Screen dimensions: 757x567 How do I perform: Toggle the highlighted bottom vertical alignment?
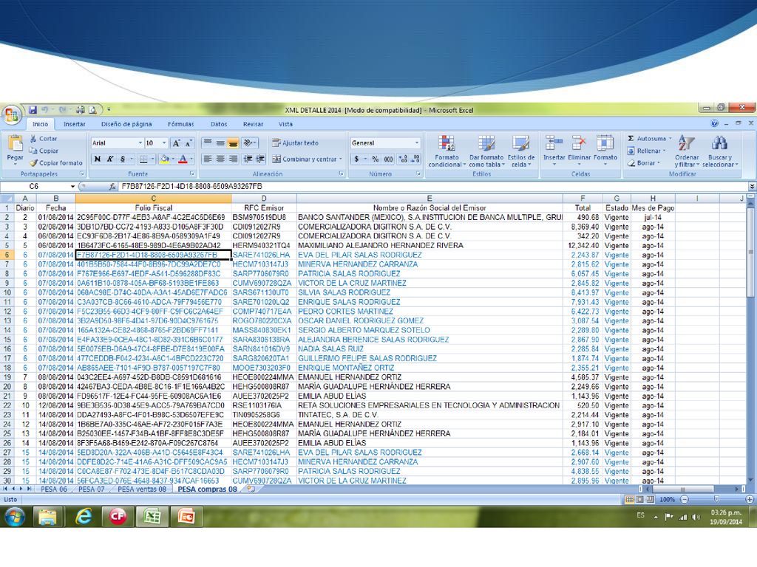tap(233, 142)
